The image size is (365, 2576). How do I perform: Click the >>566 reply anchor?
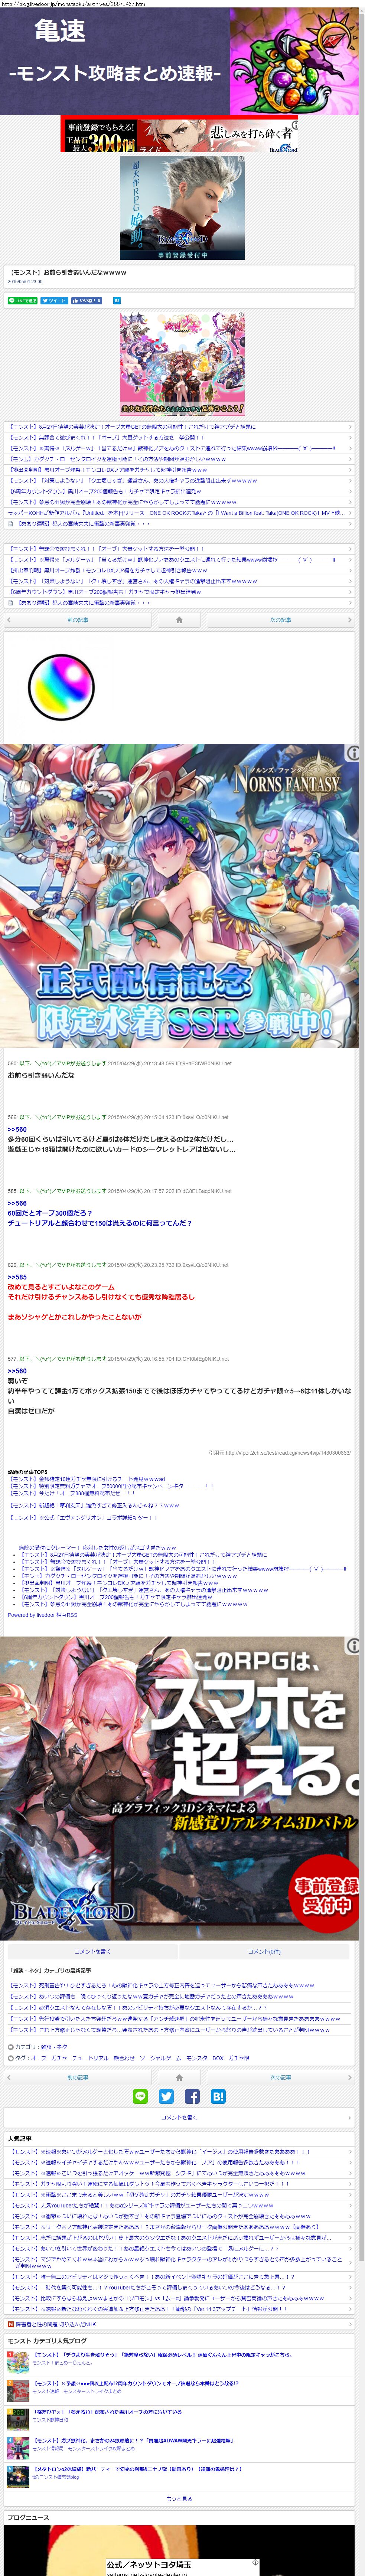(x=17, y=1203)
